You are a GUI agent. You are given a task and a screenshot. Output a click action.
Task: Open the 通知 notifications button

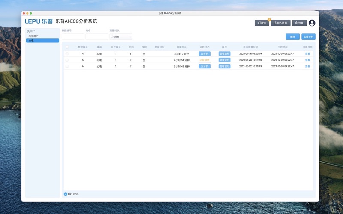point(262,23)
